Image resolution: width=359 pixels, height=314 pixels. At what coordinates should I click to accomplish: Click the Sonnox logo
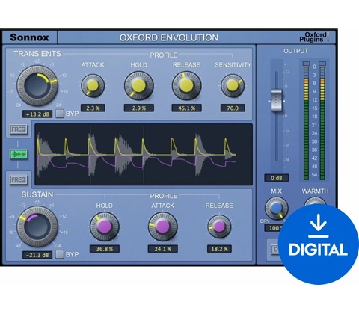click(x=29, y=37)
